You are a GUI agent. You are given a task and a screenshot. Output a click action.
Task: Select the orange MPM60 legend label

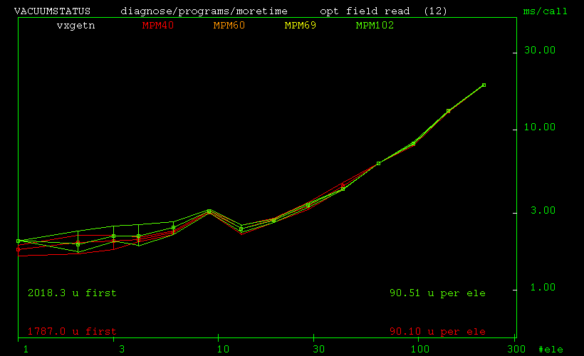(229, 26)
